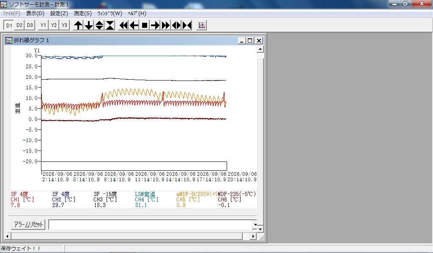Toggle the D1 display button

pyautogui.click(x=9, y=25)
